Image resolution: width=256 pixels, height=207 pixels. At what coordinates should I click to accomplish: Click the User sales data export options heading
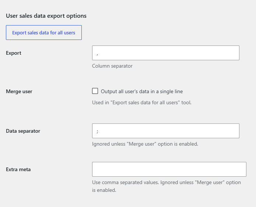click(x=46, y=16)
